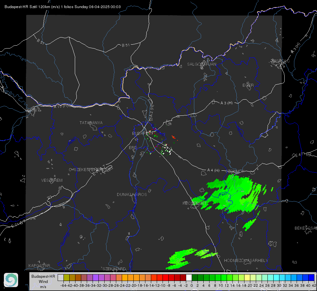Screen dimensions: 317x291
Task: Pick the white swatch in the wind legend
Action: [189, 278]
